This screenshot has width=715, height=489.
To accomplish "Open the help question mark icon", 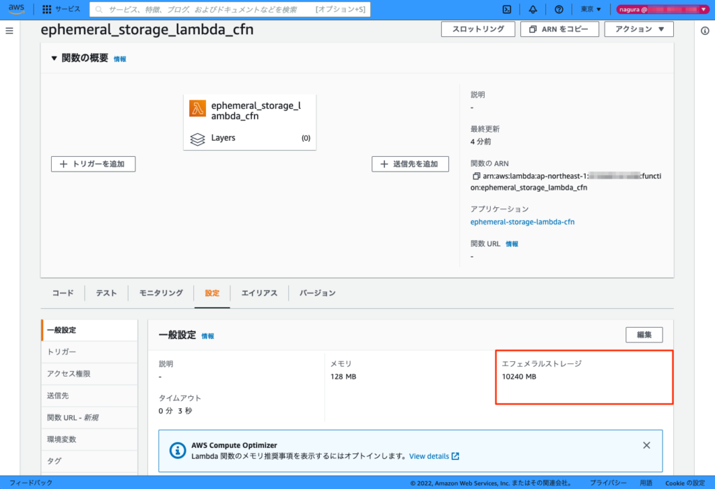I will [x=559, y=9].
